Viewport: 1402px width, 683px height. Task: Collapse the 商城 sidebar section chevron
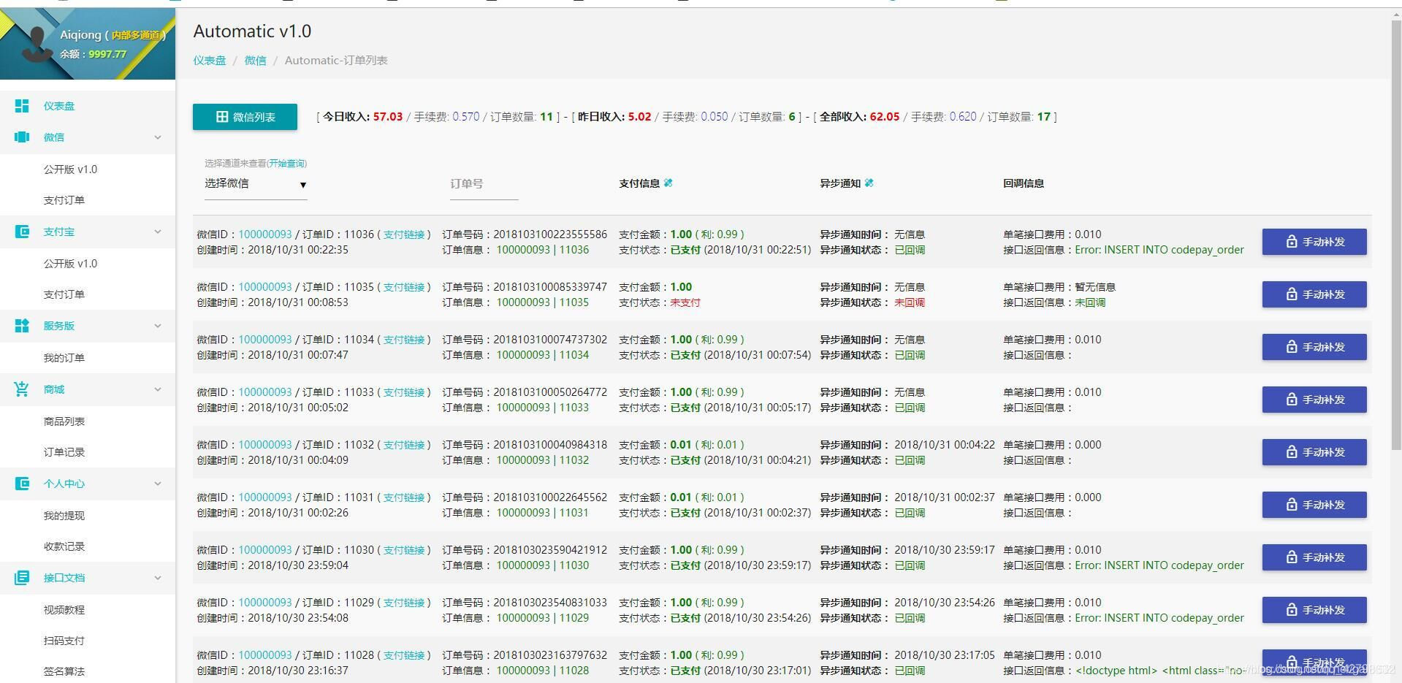[158, 389]
